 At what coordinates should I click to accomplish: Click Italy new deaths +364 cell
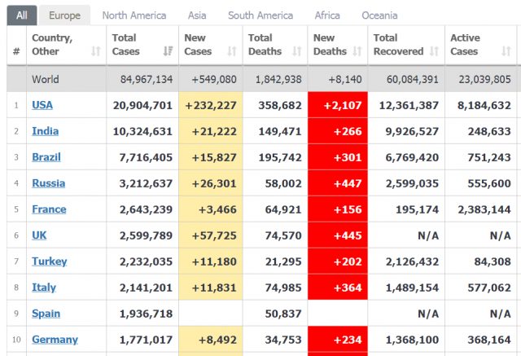point(338,288)
